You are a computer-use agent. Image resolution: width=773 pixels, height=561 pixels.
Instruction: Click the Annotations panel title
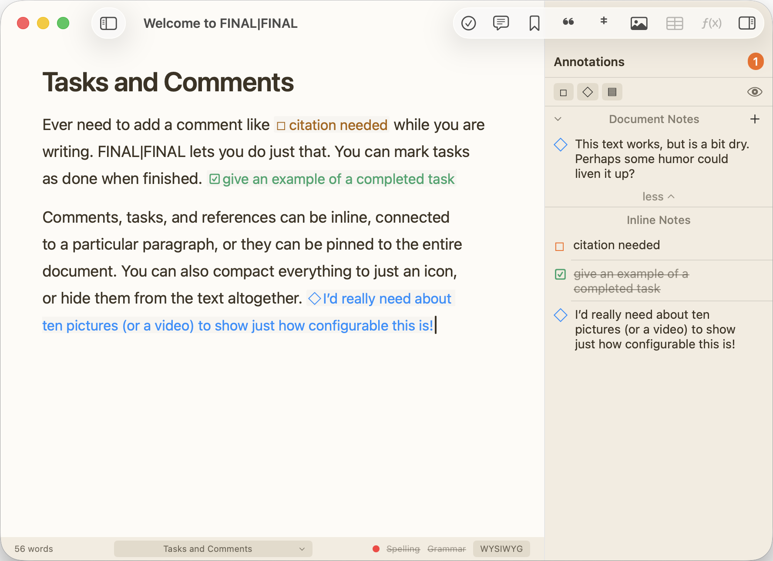pyautogui.click(x=589, y=62)
